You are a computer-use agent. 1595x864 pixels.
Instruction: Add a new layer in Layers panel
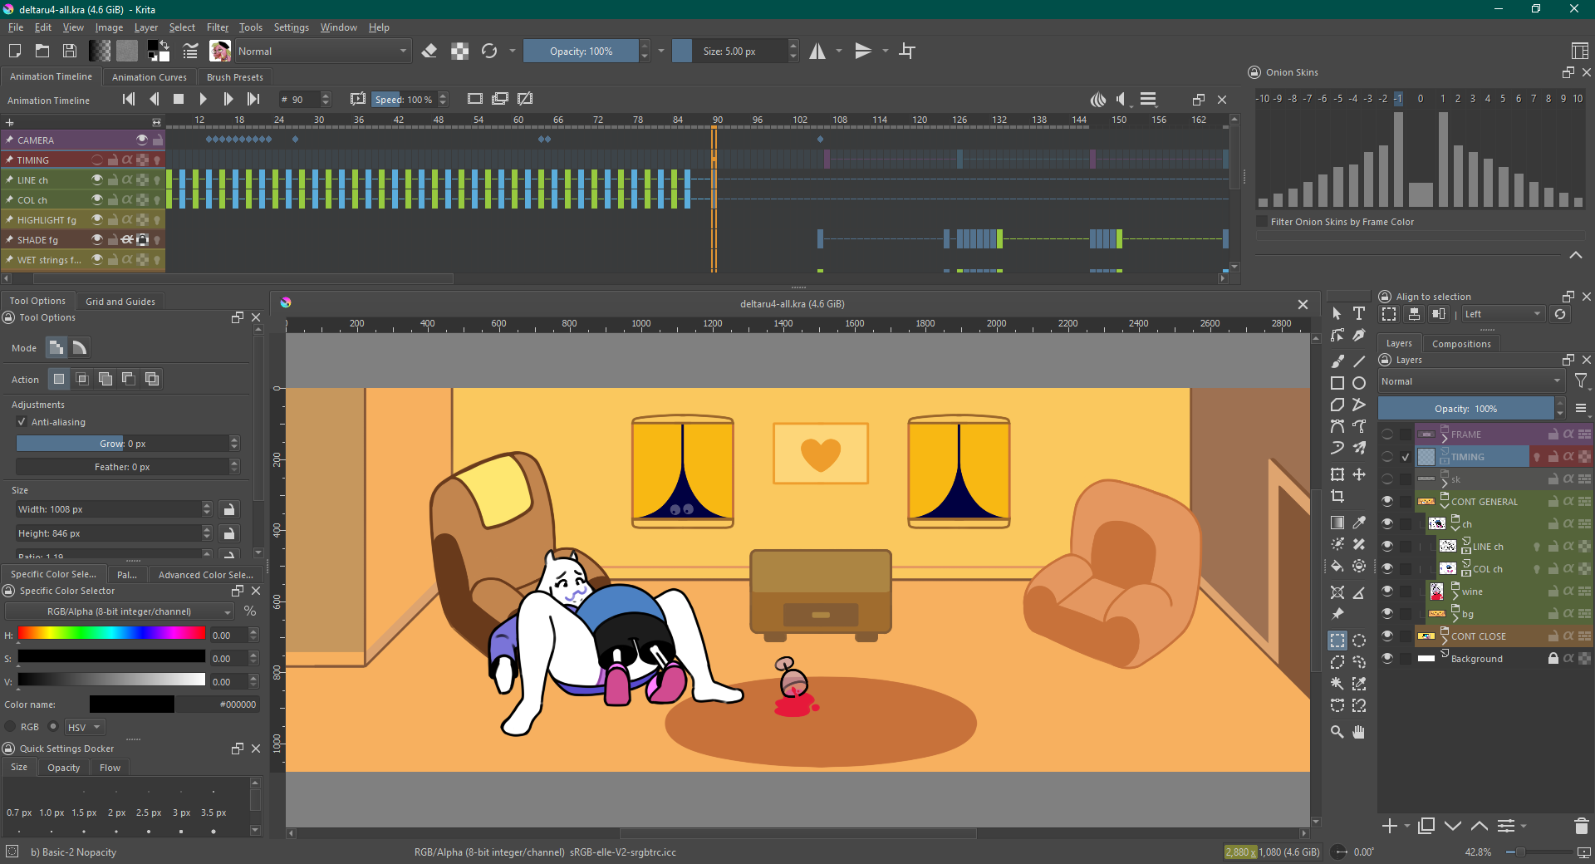click(1389, 826)
